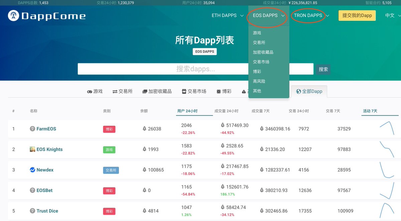Click the EOS Knights app icon

(32, 149)
